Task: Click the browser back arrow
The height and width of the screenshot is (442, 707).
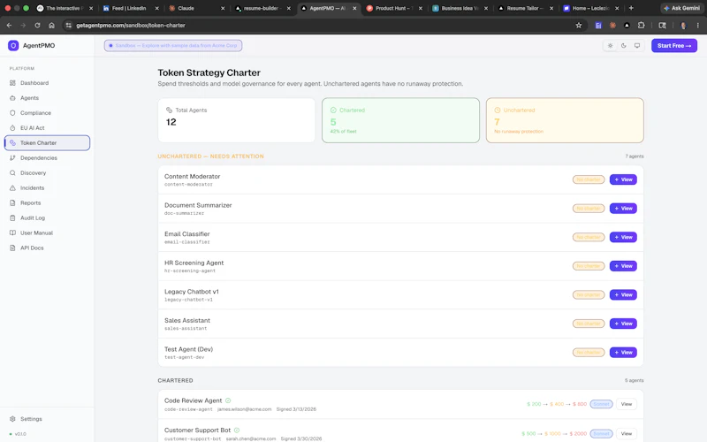Action: [9, 26]
